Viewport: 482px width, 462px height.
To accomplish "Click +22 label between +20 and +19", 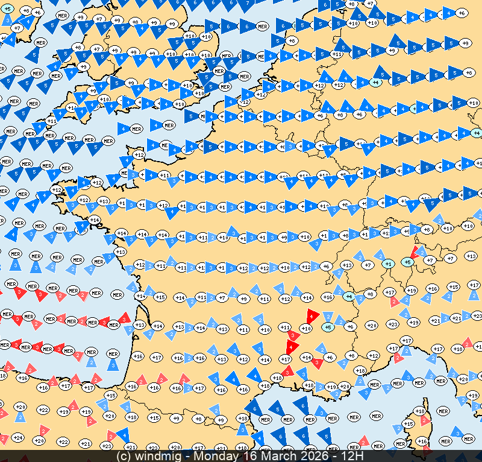I will point(43,410).
